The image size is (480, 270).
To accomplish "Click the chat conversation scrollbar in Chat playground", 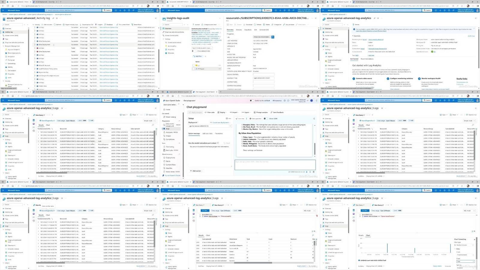I will 315,149.
